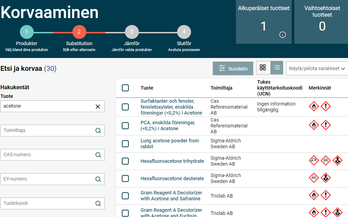Open Surfaktanter och fenoler product link
The image size is (348, 217).
coord(171,107)
